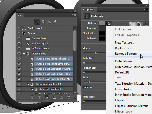
Task: Filter 3D panel by materials
Action: 49,22
